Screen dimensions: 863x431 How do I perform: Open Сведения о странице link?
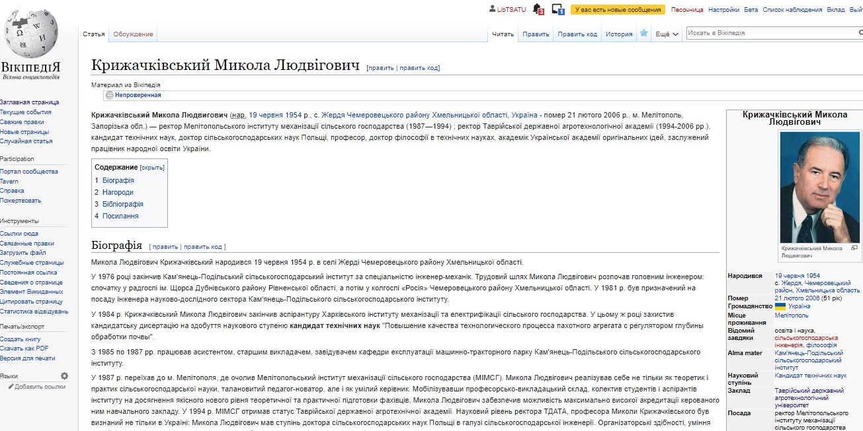pos(31,282)
